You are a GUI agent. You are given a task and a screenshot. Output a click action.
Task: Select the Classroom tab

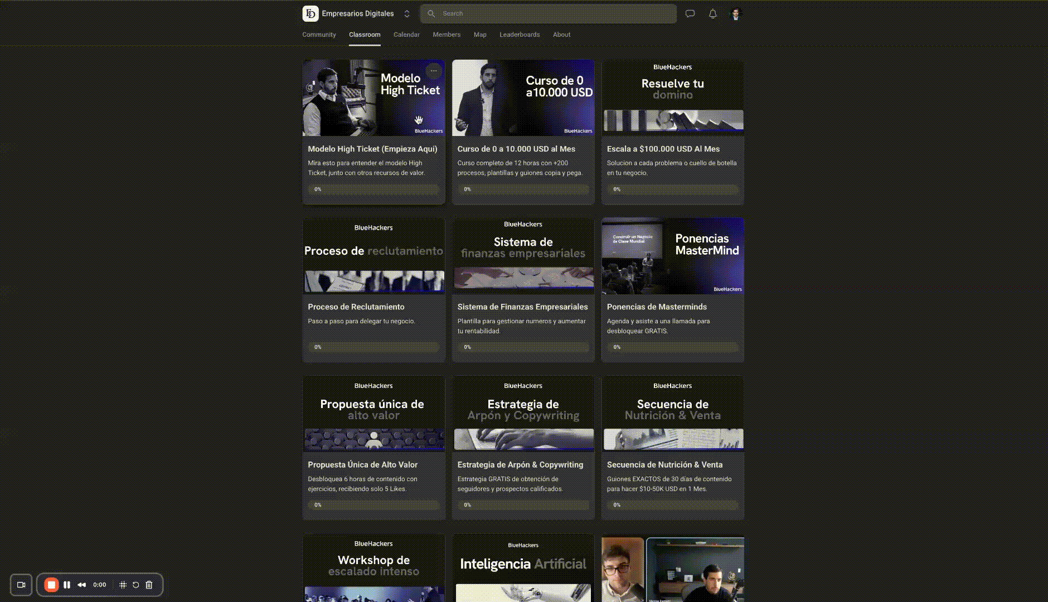365,35
